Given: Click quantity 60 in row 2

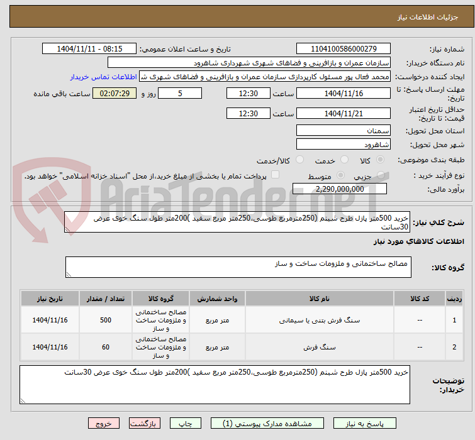Looking at the screenshot, I should [x=106, y=348].
